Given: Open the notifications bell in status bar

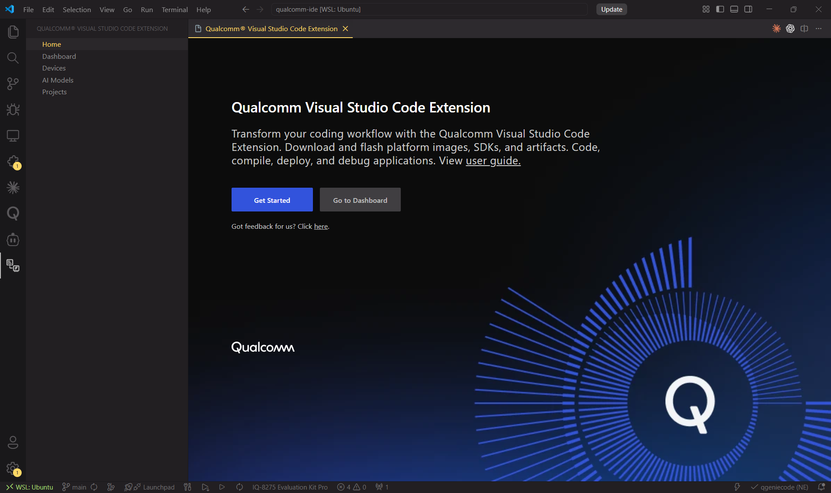Looking at the screenshot, I should point(821,487).
